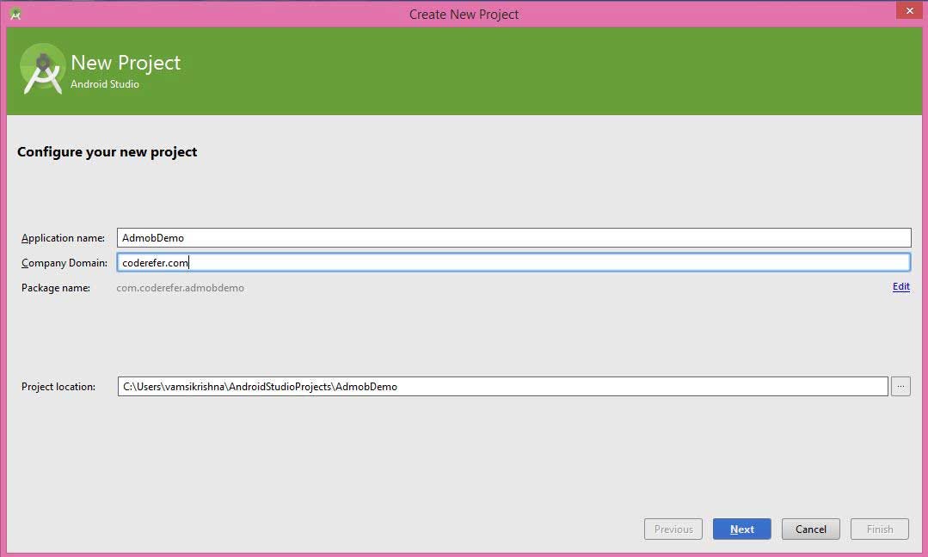Edit the package name via the Edit link
Image resolution: width=928 pixels, height=557 pixels.
900,286
